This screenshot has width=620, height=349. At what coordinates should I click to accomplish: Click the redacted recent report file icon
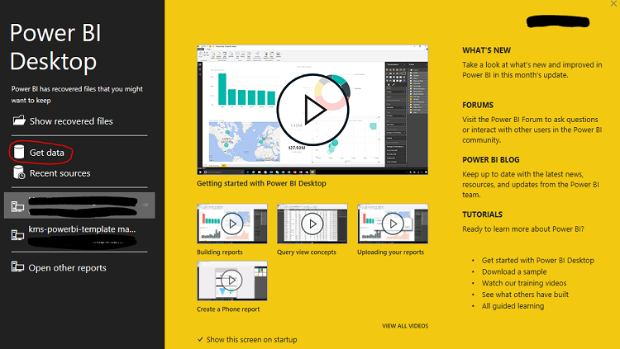pyautogui.click(x=18, y=206)
